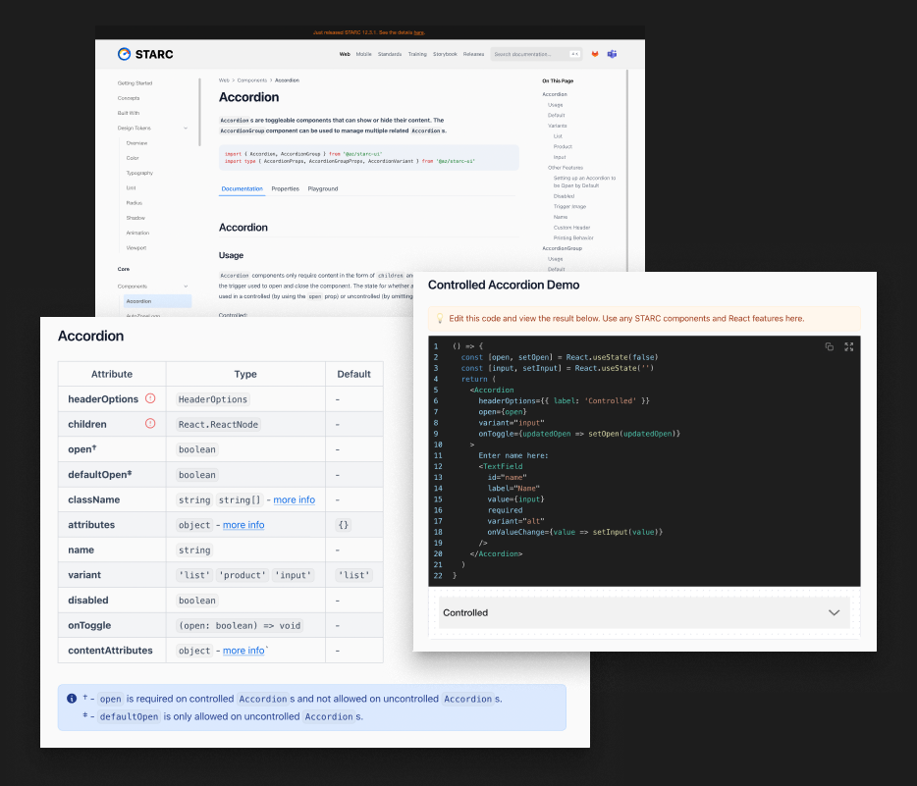
Task: Open Built With in the sidebar
Action: coord(128,114)
